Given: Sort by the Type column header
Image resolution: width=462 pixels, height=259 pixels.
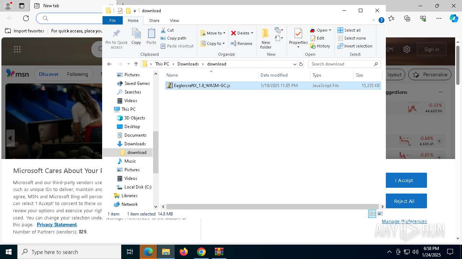Looking at the screenshot, I should (332, 75).
